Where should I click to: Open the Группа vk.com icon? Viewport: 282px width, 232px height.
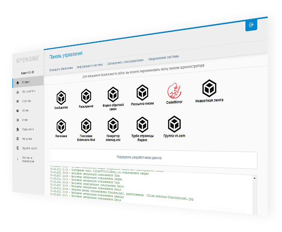pyautogui.click(x=174, y=124)
